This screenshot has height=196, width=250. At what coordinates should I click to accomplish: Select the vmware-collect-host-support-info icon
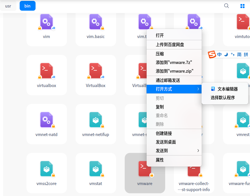point(194,171)
